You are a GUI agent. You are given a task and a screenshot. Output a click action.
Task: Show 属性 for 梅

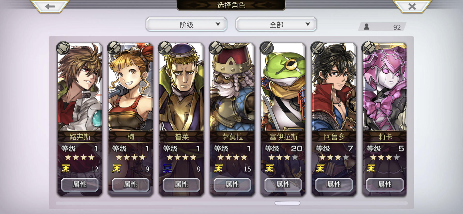point(130,185)
